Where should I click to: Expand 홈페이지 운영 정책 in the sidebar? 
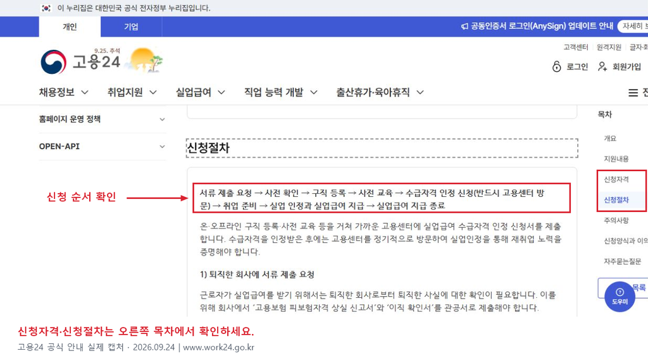(103, 119)
